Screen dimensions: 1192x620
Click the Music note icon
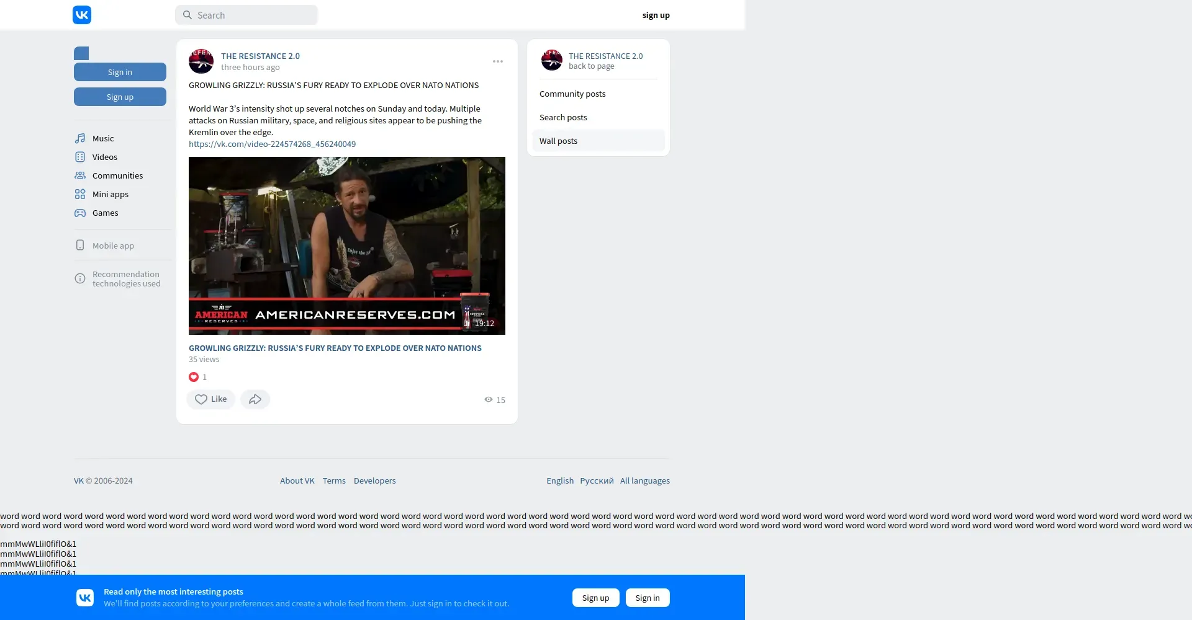pyautogui.click(x=80, y=138)
